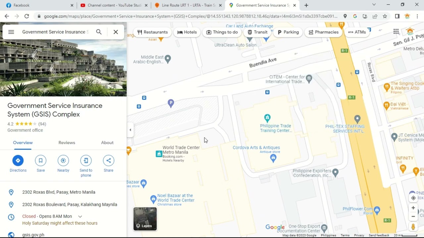The height and width of the screenshot is (238, 424).
Task: Open the gsis.gov.ph website link
Action: [x=33, y=235]
